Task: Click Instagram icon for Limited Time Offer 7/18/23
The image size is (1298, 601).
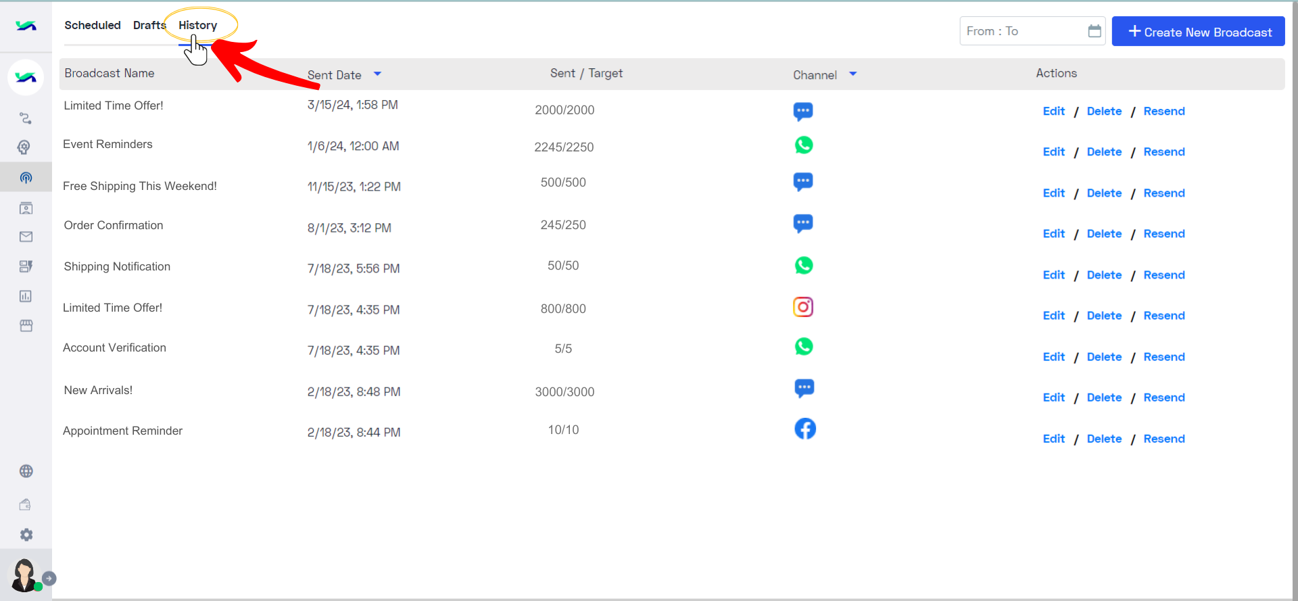Action: pyautogui.click(x=803, y=307)
